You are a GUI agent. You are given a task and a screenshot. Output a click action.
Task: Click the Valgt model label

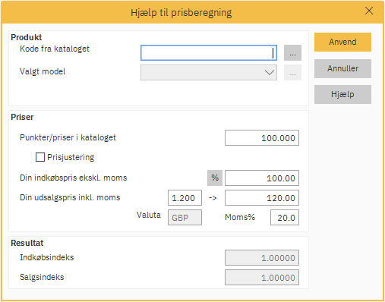[x=43, y=71]
